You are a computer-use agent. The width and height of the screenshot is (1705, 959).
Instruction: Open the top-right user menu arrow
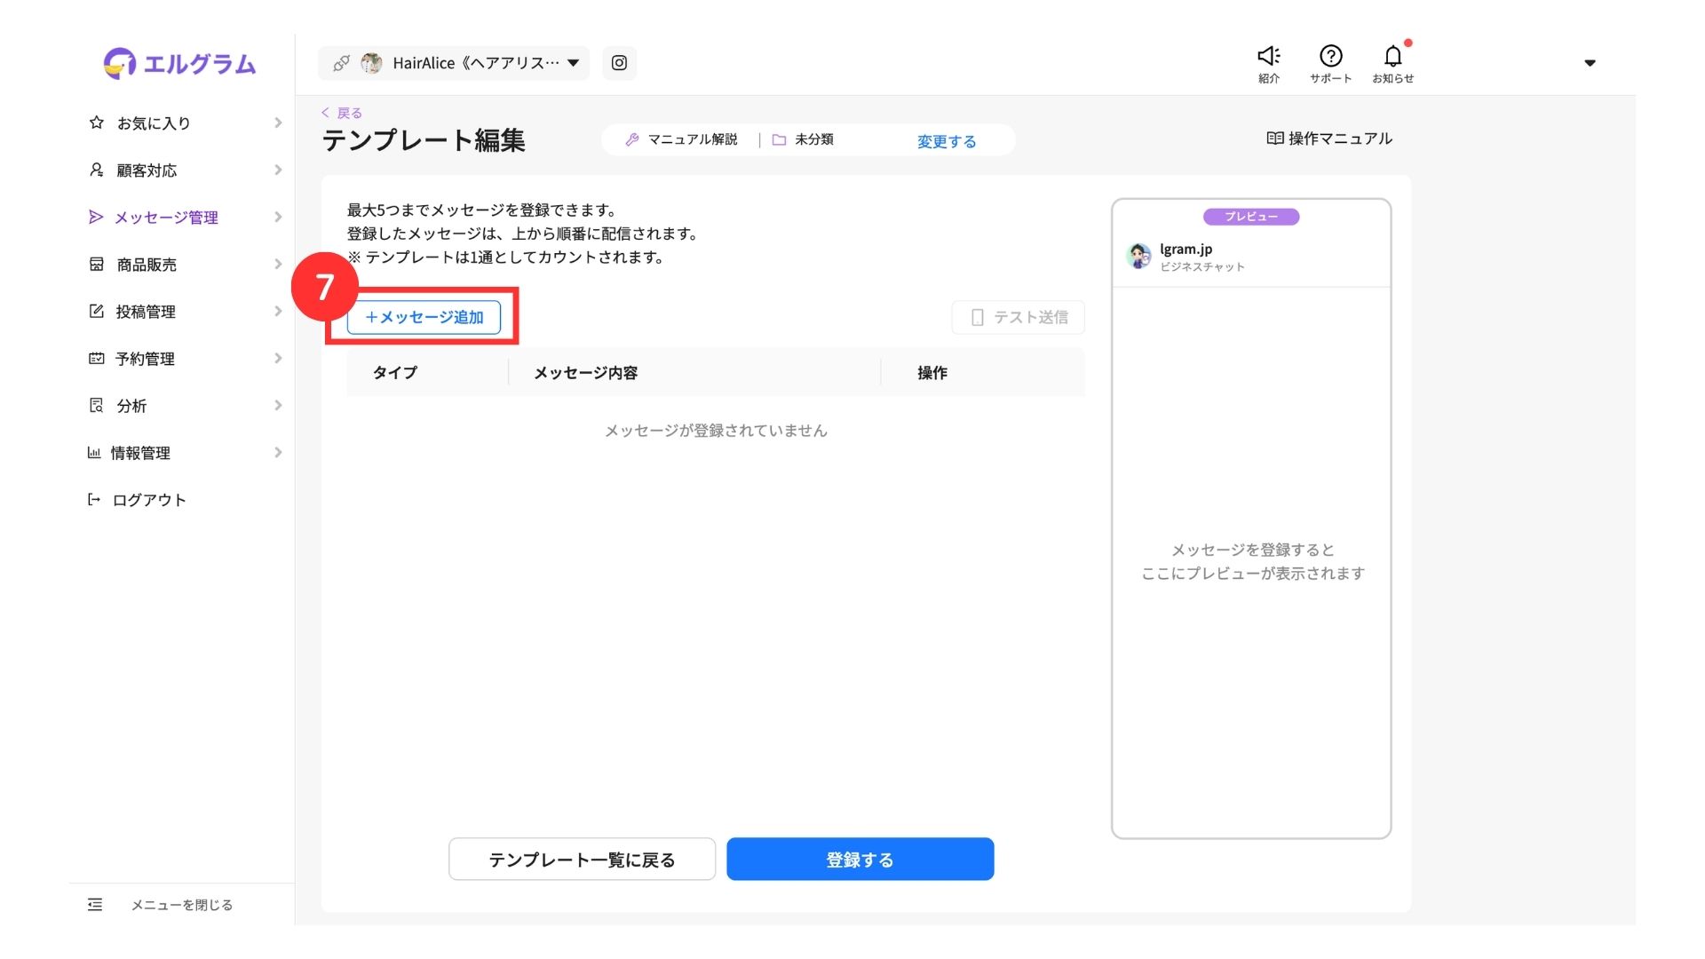pyautogui.click(x=1590, y=63)
